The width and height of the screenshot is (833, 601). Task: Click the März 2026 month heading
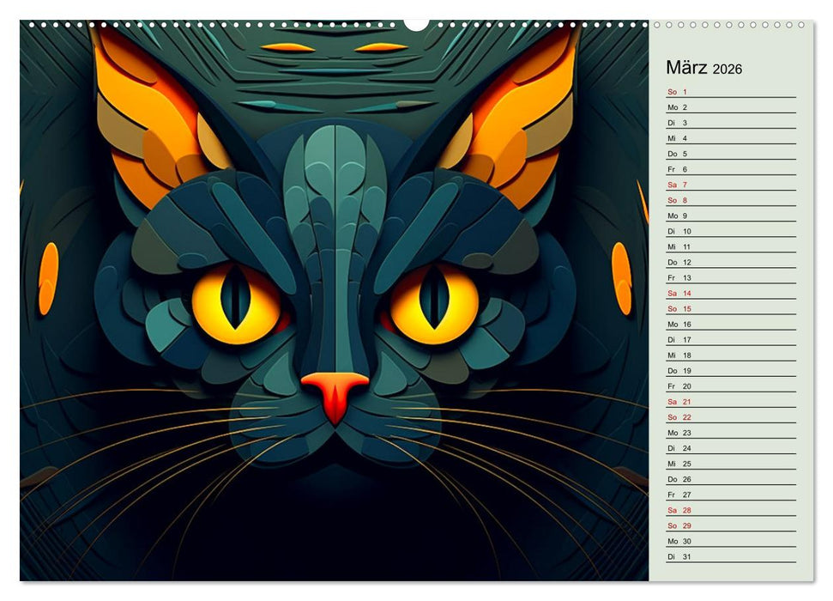(x=703, y=68)
